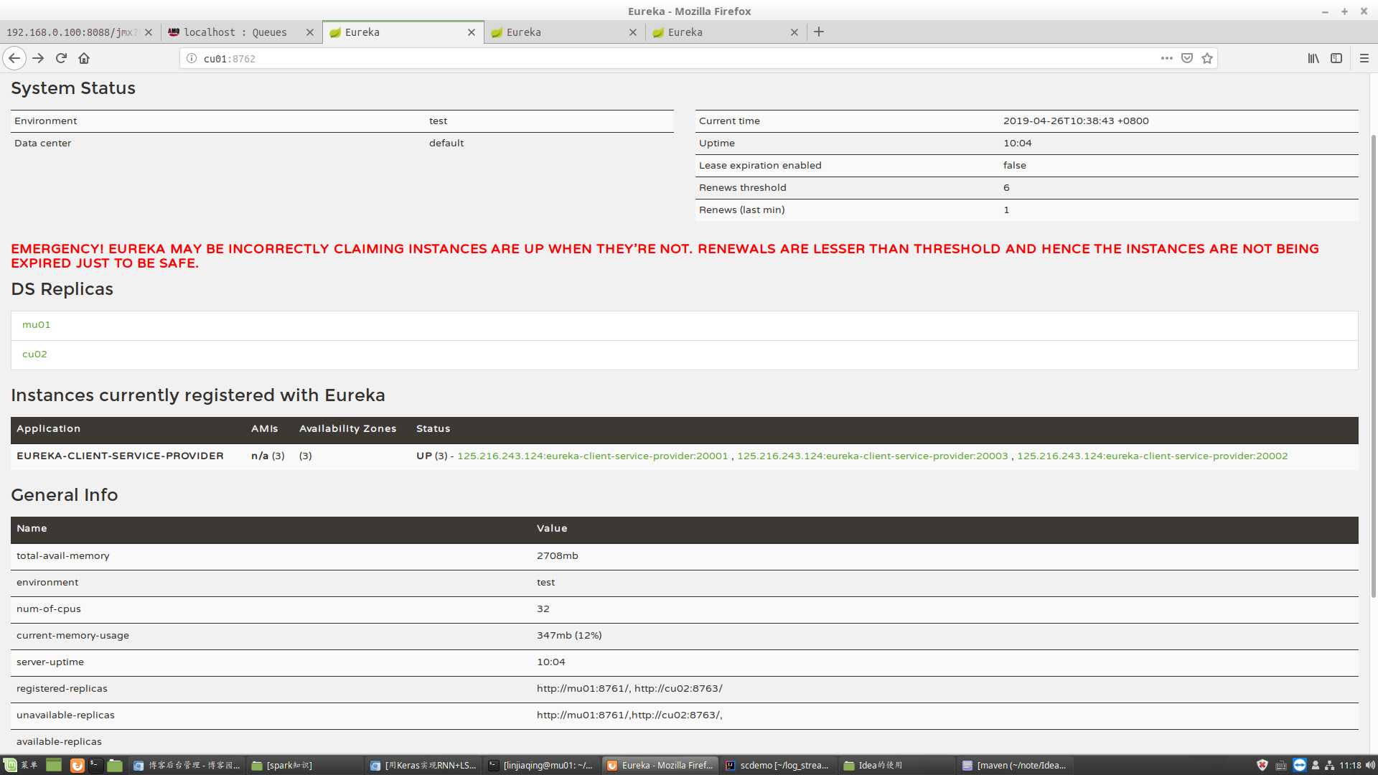Viewport: 1378px width, 775px height.
Task: Show the desktop from taskbar launcher
Action: [54, 765]
